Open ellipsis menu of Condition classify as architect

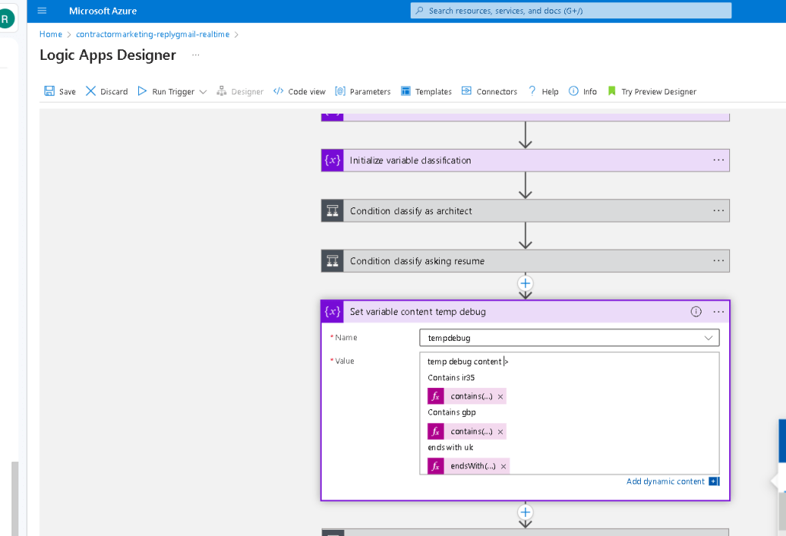[718, 210]
